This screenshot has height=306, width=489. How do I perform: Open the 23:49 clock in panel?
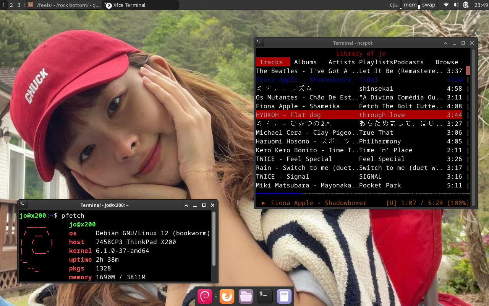point(481,5)
